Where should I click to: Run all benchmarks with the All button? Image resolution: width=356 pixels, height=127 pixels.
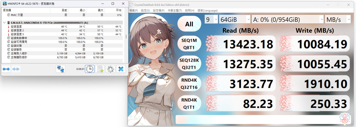coord(189,24)
